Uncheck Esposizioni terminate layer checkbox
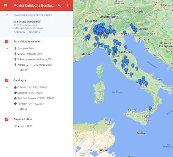The height and width of the screenshot is (157, 173). pos(7,41)
